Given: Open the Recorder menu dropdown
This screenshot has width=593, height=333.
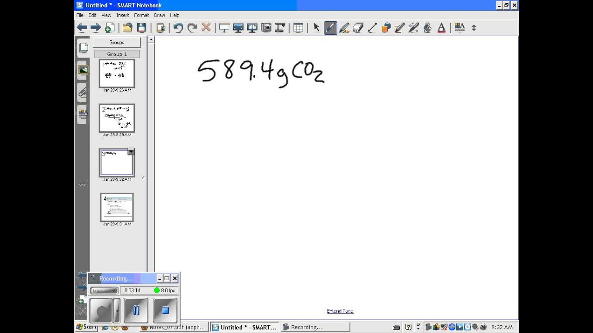Looking at the screenshot, I should (x=104, y=290).
